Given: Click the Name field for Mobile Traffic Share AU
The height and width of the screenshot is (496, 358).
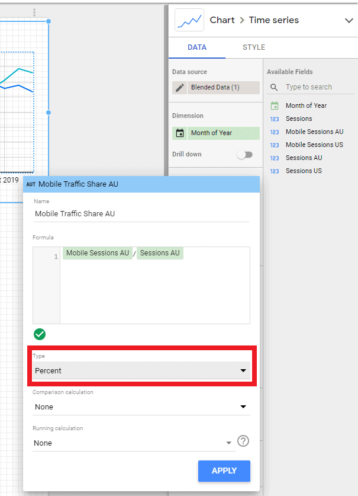Looking at the screenshot, I should (x=141, y=214).
